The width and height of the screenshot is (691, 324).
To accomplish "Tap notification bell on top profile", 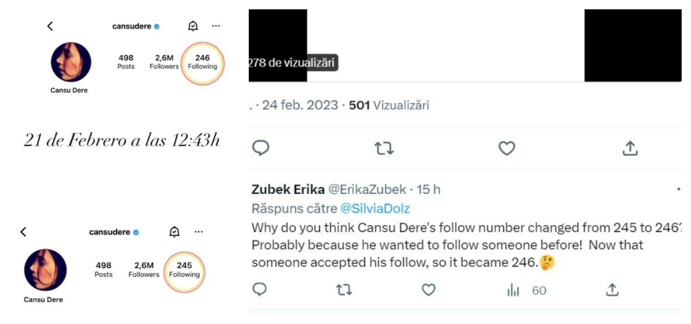I will (193, 26).
